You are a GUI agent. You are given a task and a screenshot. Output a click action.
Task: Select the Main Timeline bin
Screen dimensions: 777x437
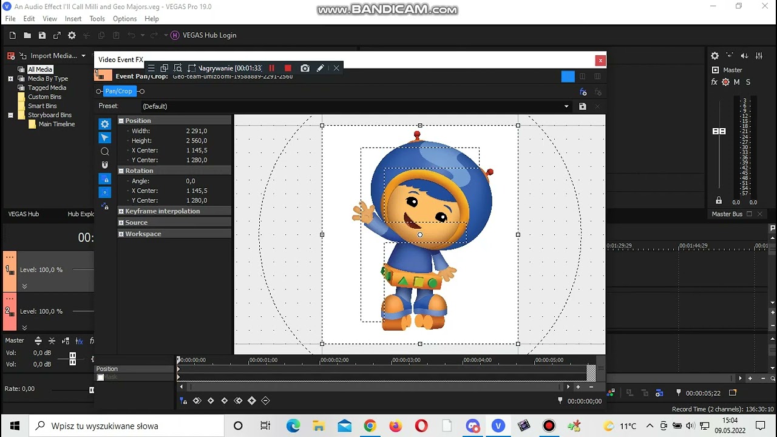tap(56, 124)
